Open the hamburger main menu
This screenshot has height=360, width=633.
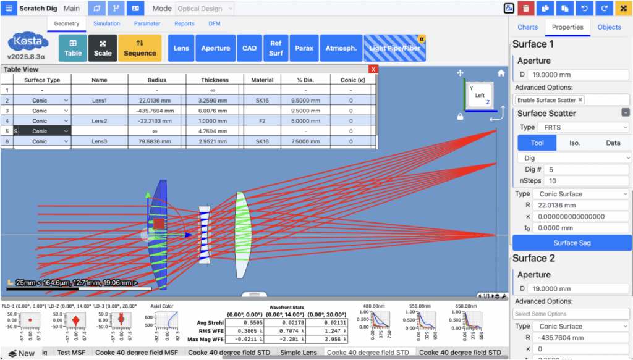(8, 9)
